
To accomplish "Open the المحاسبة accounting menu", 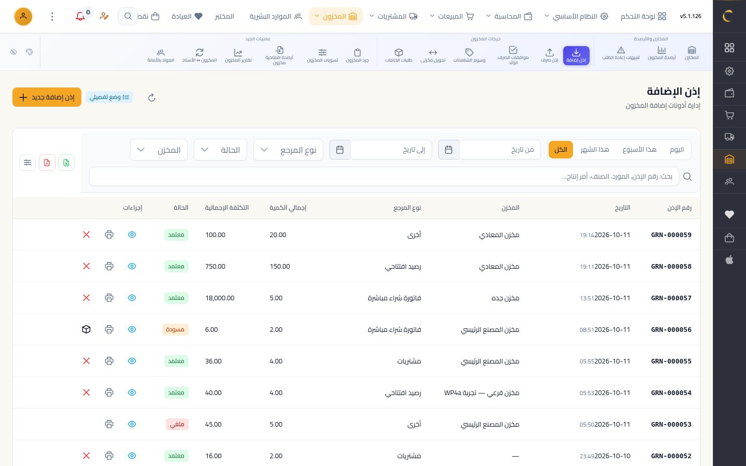I will click(509, 17).
